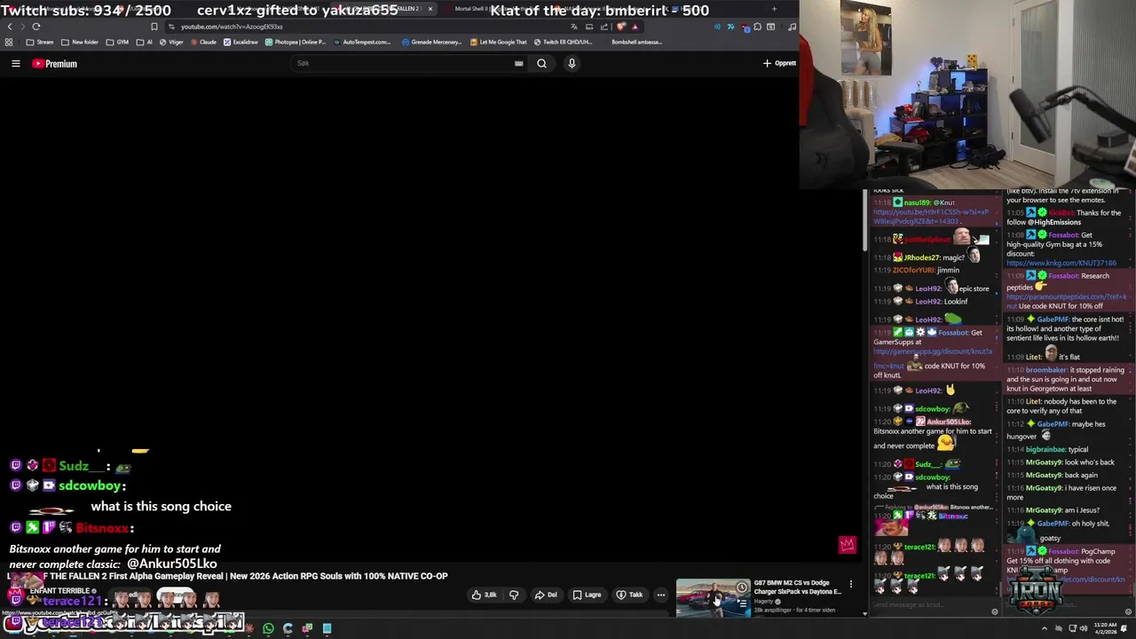Open WhatsApp from the taskbar
Image resolution: width=1136 pixels, height=639 pixels.
pos(268,628)
